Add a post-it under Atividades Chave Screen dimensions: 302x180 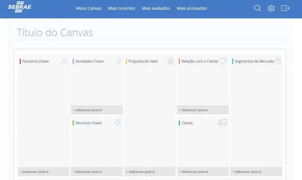point(96,110)
